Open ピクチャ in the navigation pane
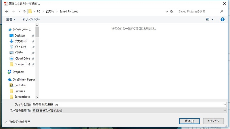Viewport: 230px width, 129px height. pos(19,53)
